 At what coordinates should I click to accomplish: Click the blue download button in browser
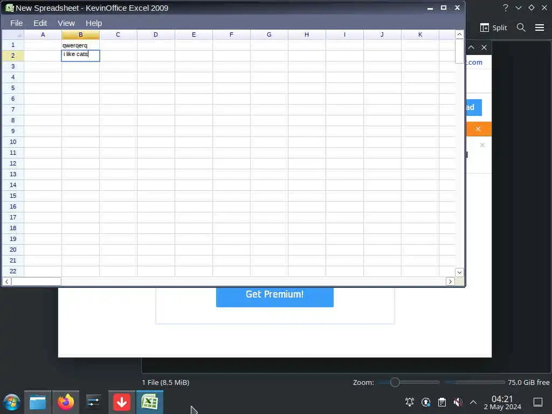click(x=474, y=107)
